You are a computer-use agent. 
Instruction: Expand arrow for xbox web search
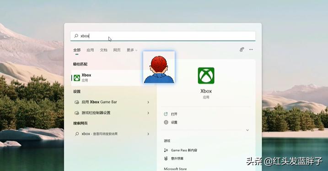(x=148, y=134)
